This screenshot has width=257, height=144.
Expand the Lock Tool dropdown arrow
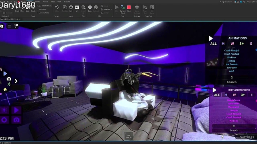coord(112,9)
